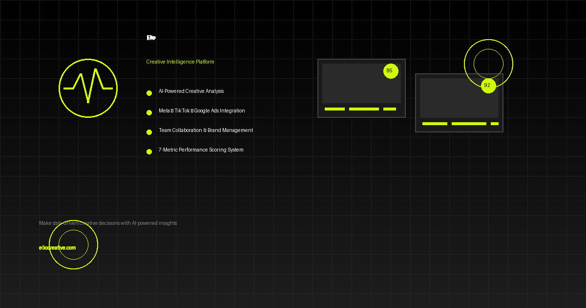
Task: Select the AI-Powered Creative Analysis item
Action: point(191,91)
